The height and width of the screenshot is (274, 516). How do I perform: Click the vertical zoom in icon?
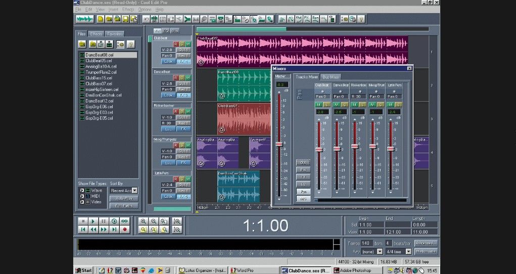pyautogui.click(x=177, y=221)
